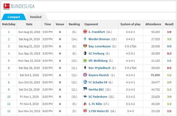Open the 3:2 result against Werder Bremen

tap(168, 39)
